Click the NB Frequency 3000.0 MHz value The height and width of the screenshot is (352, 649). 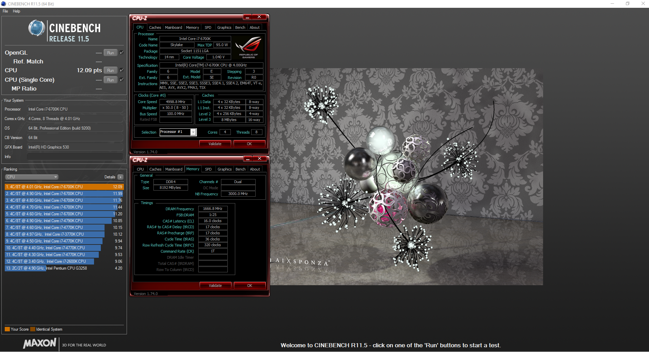point(238,194)
